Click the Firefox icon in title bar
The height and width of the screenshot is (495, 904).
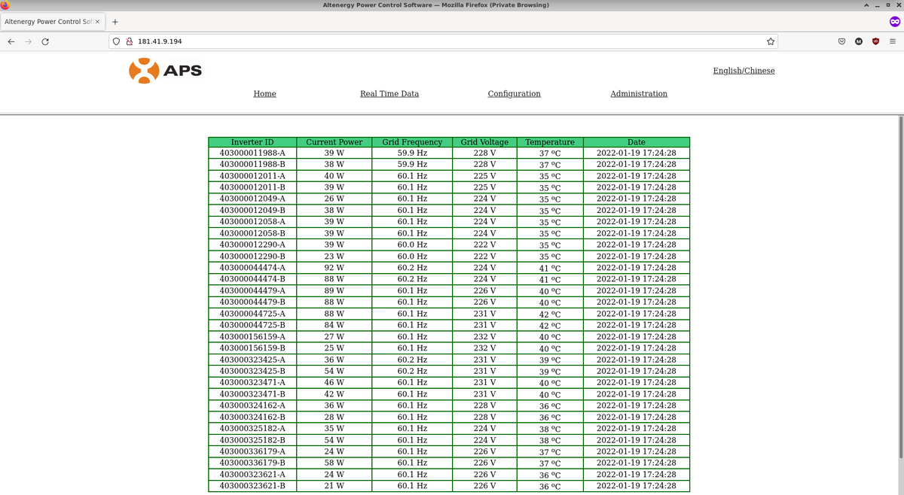pyautogui.click(x=6, y=5)
